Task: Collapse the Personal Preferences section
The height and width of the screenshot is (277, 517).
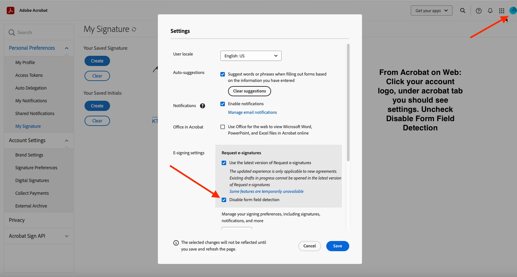Action: click(x=39, y=48)
